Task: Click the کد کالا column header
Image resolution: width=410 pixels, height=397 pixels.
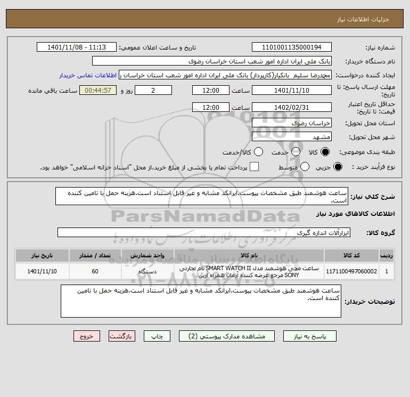Action: click(351, 255)
